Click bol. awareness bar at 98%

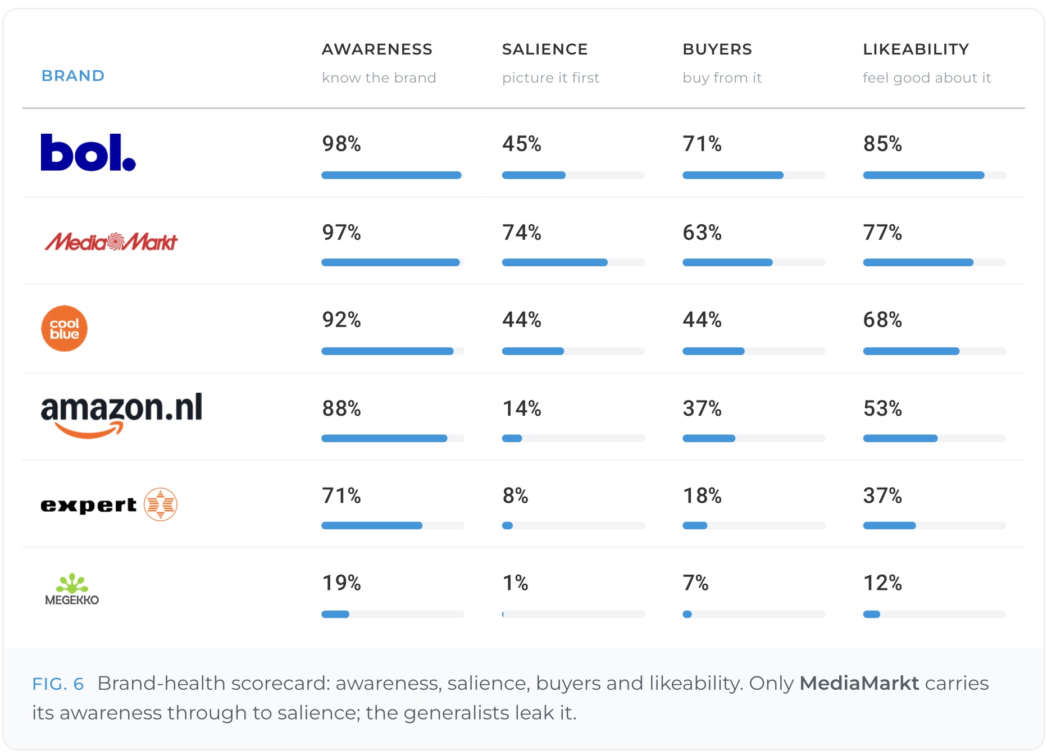[x=393, y=175]
